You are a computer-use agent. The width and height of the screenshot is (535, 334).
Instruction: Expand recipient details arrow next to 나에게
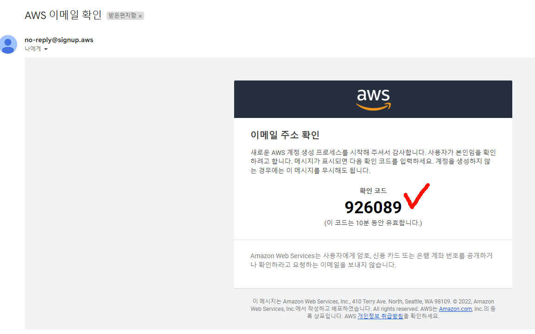(x=46, y=49)
